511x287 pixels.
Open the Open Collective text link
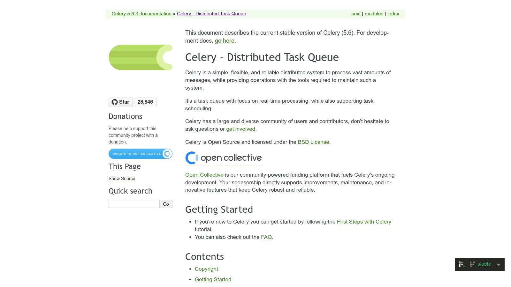pyautogui.click(x=204, y=175)
